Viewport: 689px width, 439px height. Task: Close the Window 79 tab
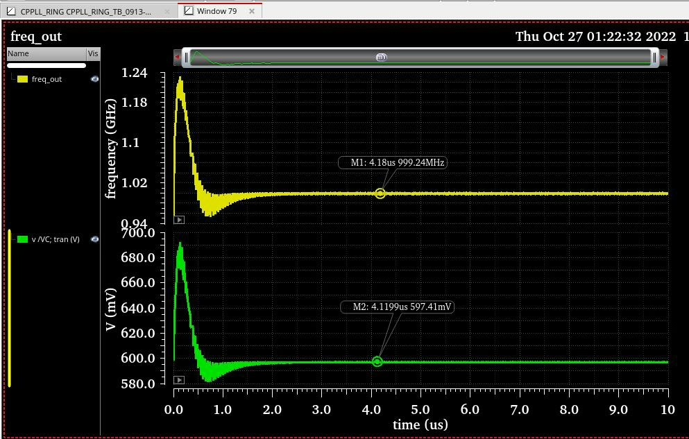click(x=252, y=11)
